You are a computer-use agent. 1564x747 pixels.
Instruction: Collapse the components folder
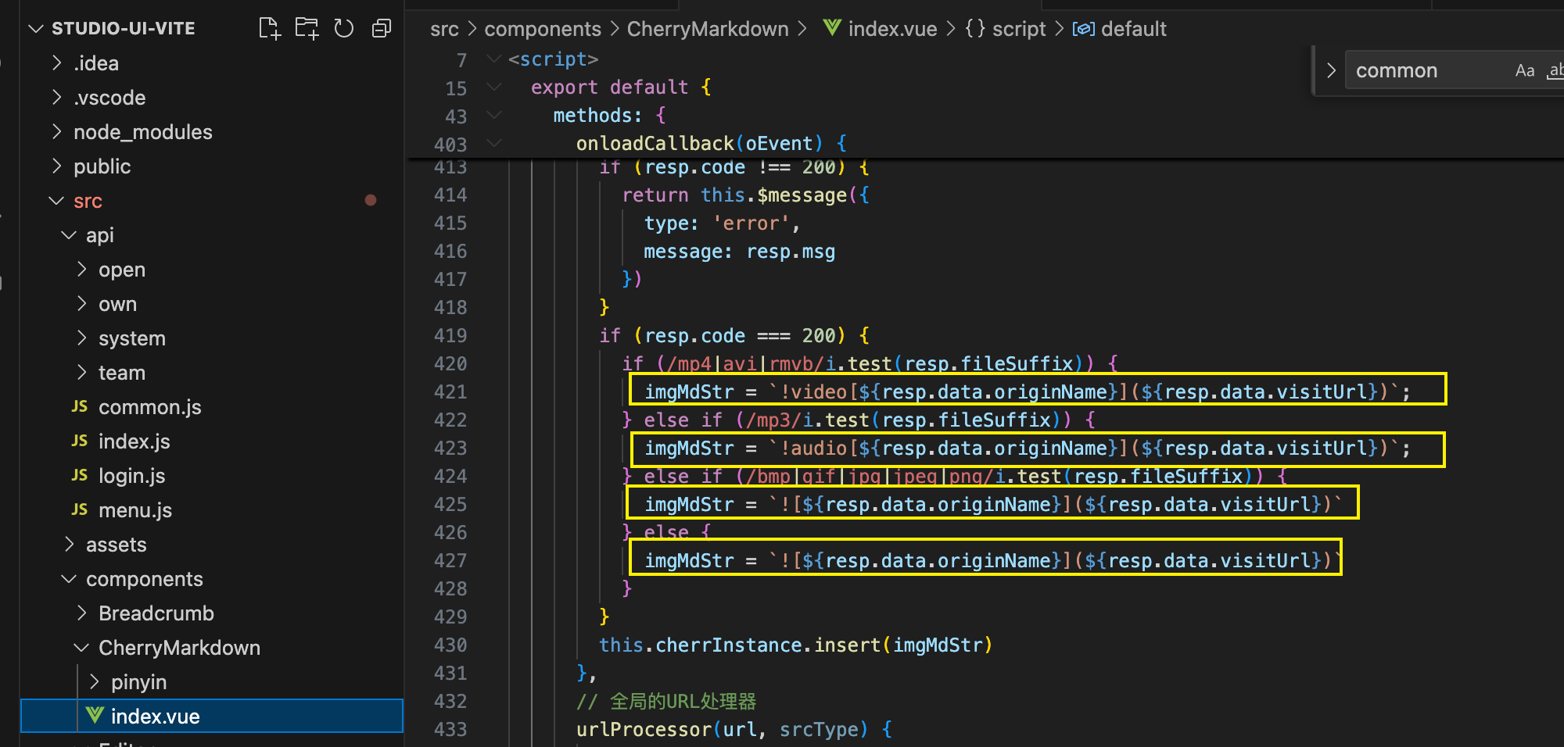coord(69,579)
